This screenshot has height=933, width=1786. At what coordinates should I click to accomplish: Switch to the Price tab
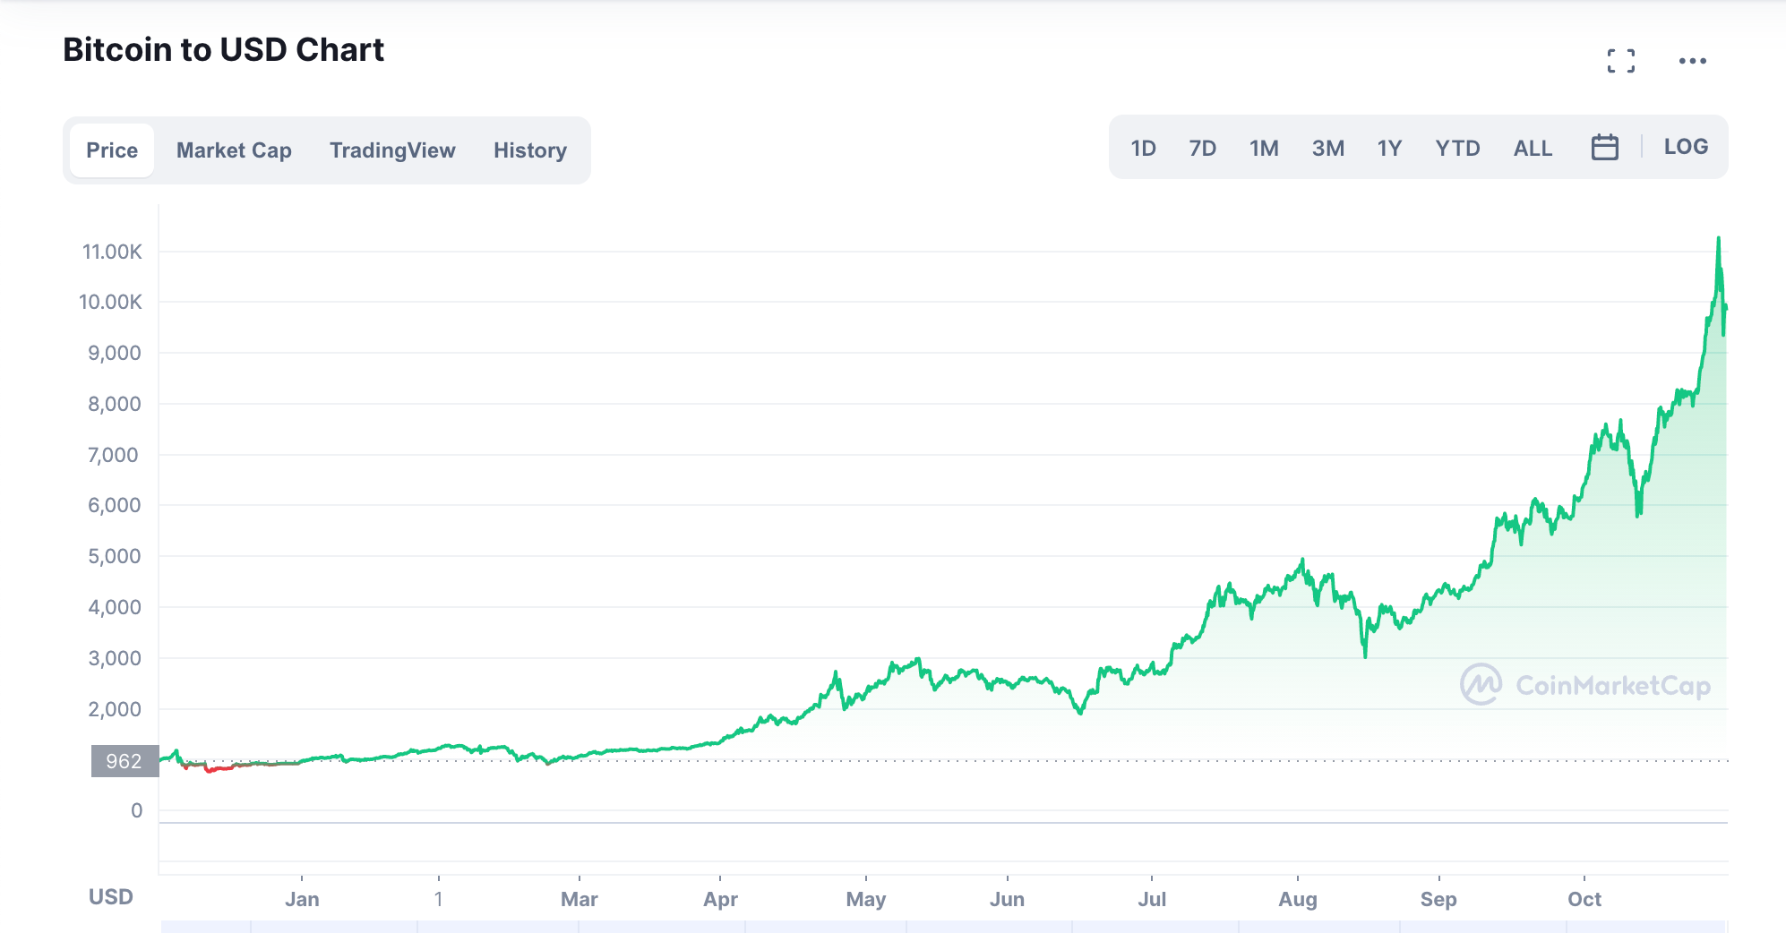(x=112, y=150)
